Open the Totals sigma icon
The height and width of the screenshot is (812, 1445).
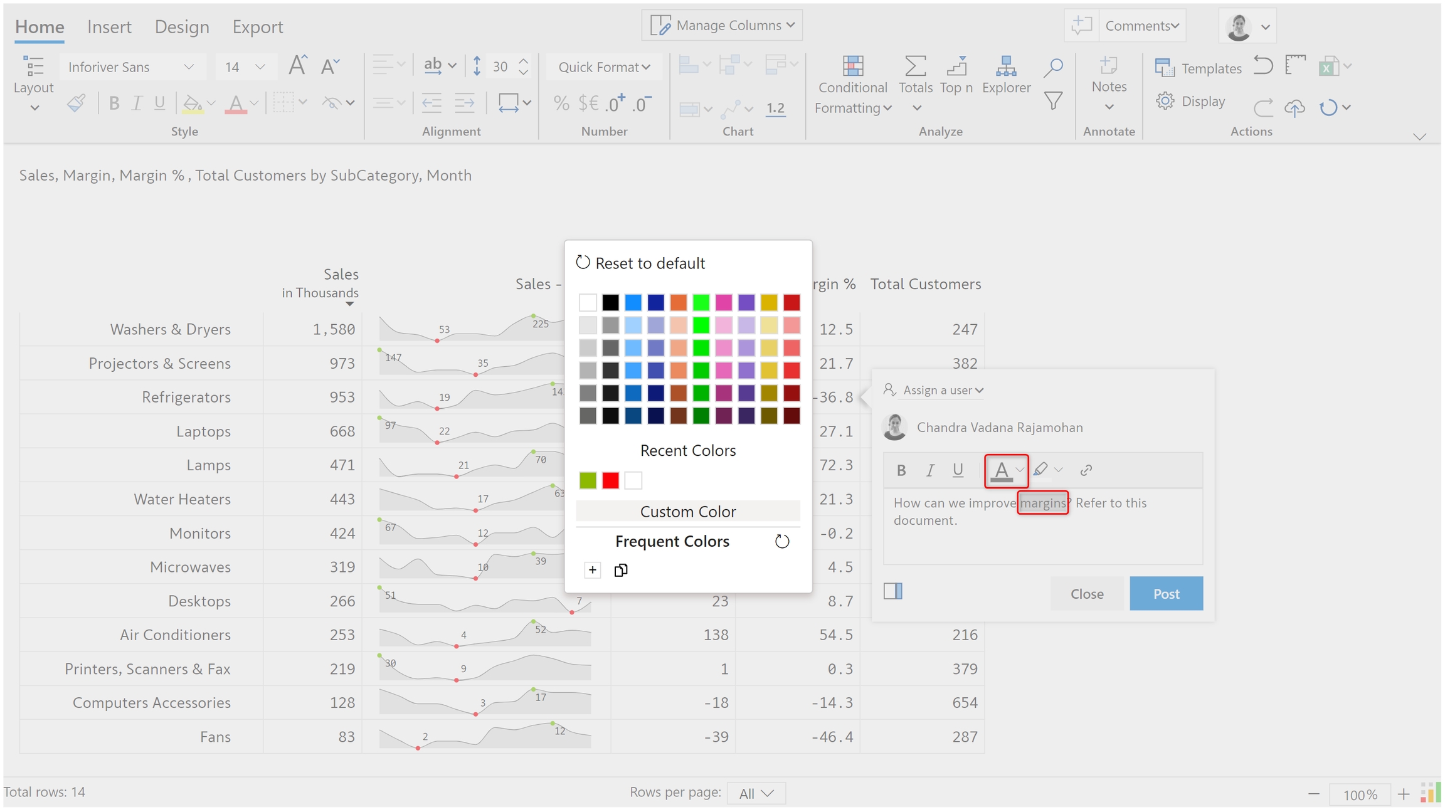915,66
